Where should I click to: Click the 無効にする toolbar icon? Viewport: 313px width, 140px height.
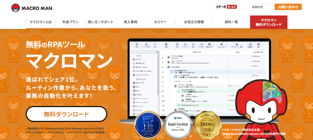pyautogui.click(x=209, y=45)
